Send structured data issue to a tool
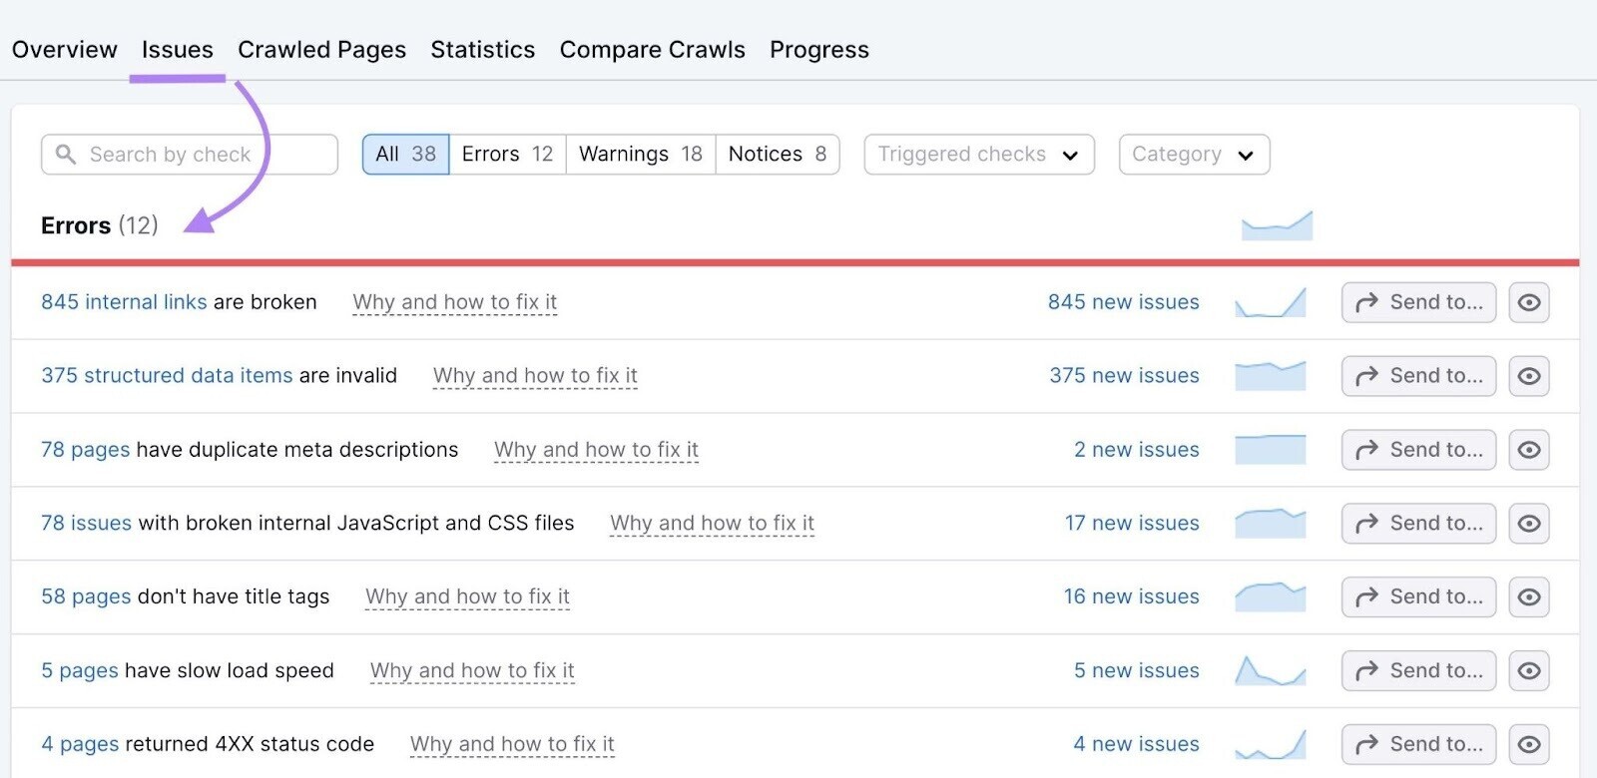This screenshot has height=778, width=1597. (x=1418, y=376)
